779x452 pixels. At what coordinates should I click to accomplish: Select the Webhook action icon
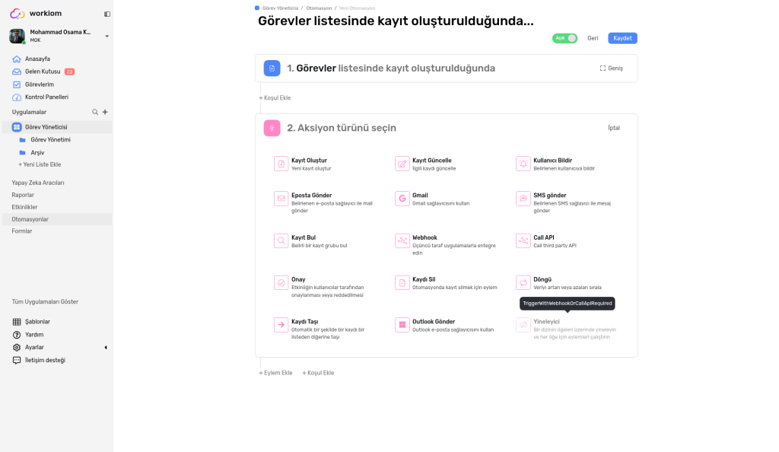click(402, 241)
